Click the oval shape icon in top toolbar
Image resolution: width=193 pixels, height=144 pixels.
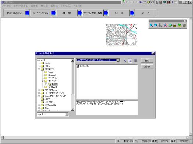pos(153,2)
